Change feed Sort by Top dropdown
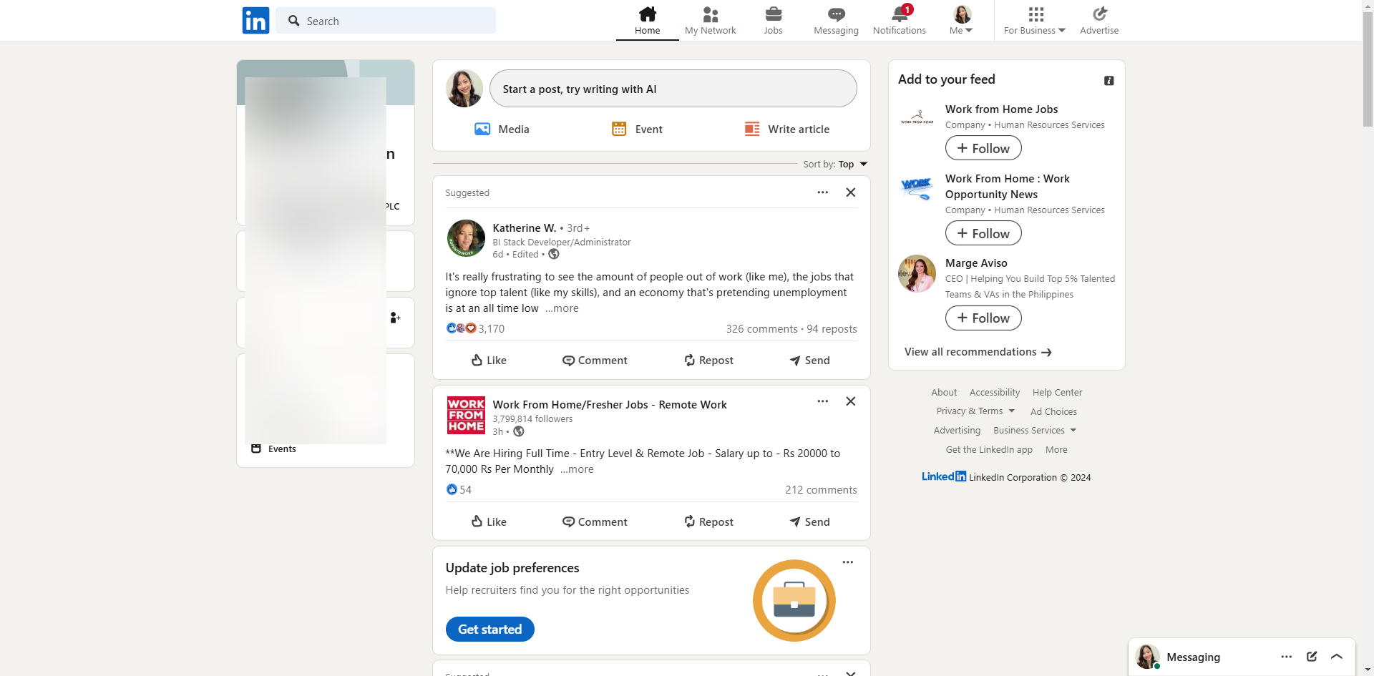Image resolution: width=1374 pixels, height=676 pixels. click(835, 165)
